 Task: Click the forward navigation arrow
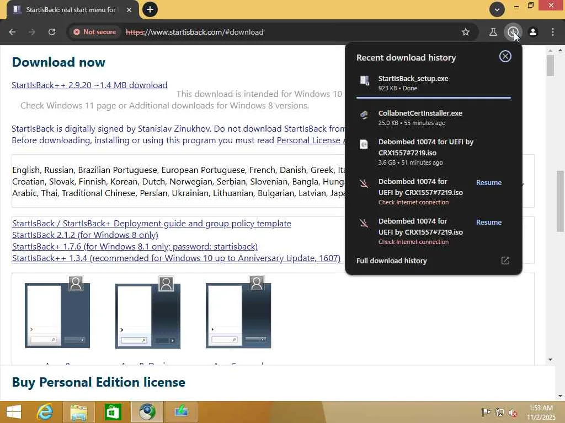tap(32, 32)
